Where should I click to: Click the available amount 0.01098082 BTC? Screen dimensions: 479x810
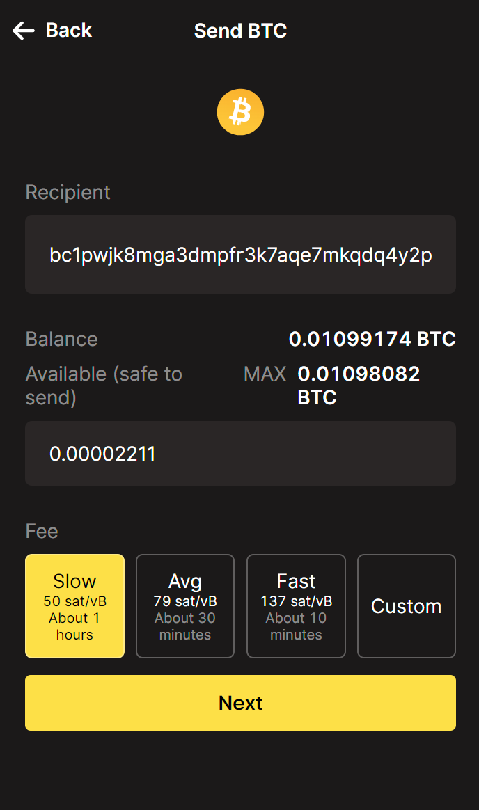[x=359, y=385]
